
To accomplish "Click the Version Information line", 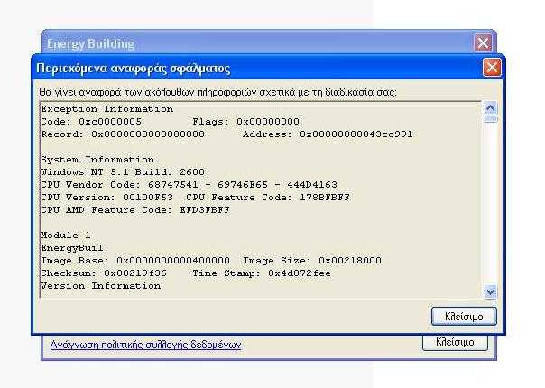I will tap(101, 285).
